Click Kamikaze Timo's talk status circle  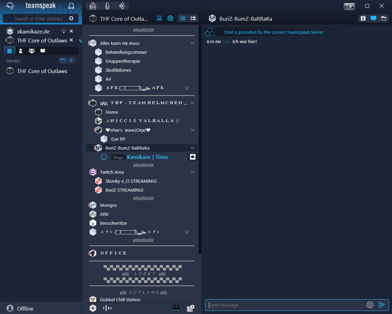(104, 157)
